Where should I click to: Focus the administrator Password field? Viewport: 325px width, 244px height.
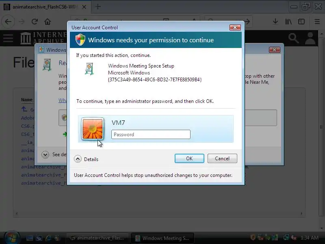(x=151, y=135)
